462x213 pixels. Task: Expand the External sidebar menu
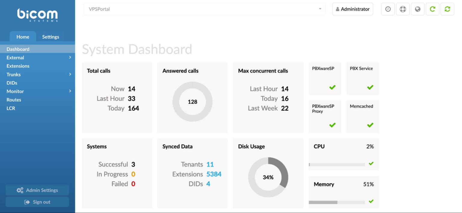[15, 57]
